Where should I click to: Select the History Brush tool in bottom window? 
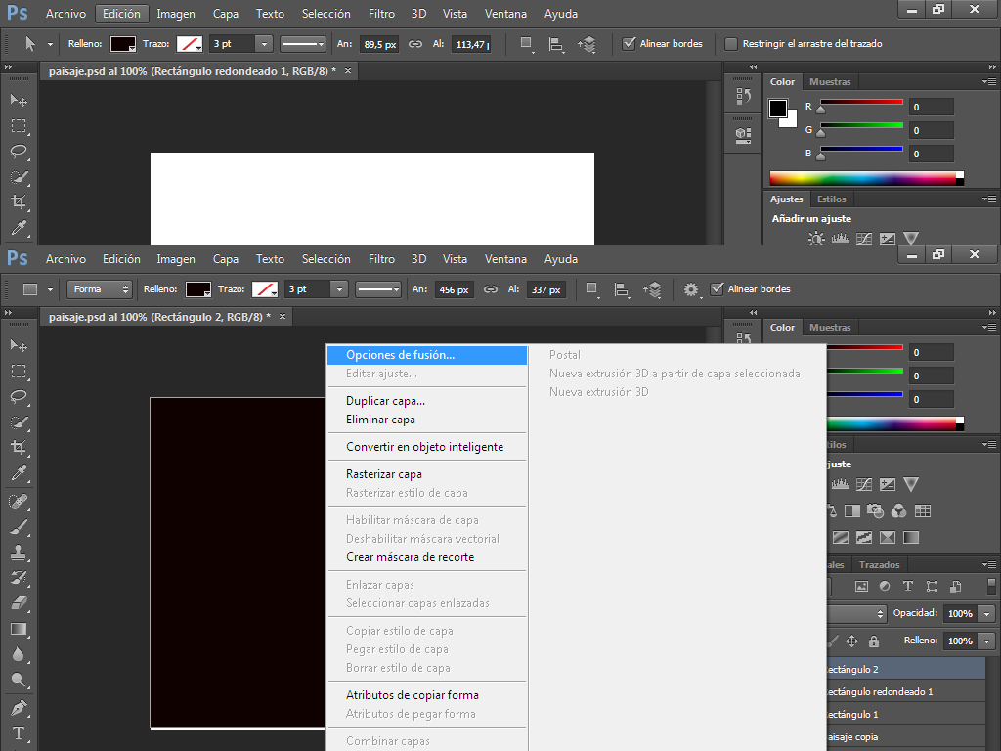[x=19, y=579]
